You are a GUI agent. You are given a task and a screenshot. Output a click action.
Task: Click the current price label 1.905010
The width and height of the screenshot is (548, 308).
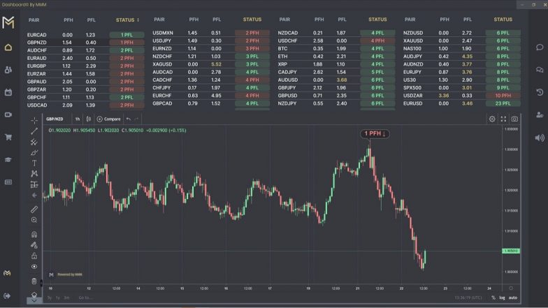tap(510, 251)
